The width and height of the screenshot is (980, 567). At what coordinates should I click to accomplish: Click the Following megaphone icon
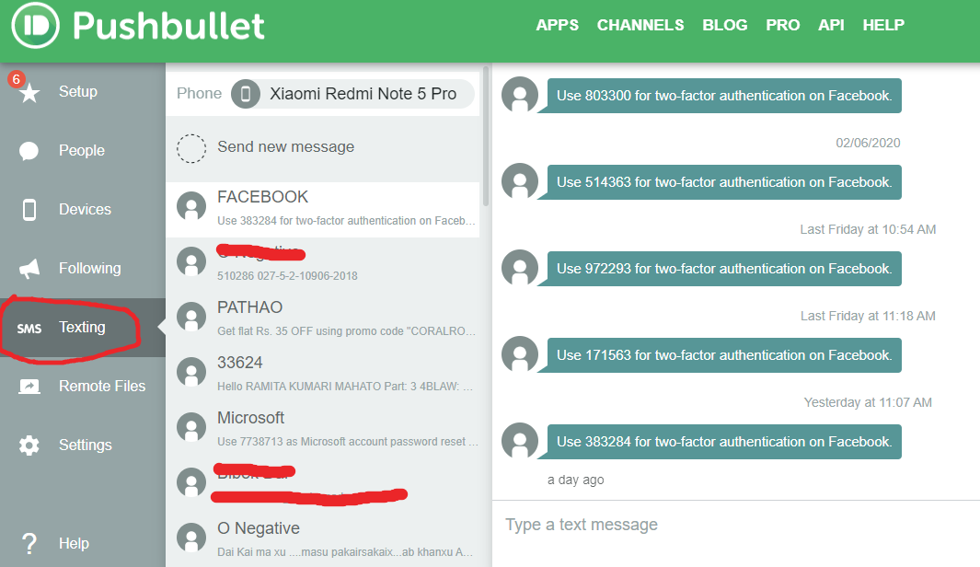pyautogui.click(x=29, y=268)
